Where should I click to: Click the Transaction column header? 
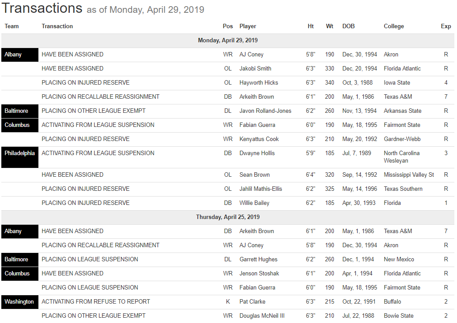pos(57,26)
